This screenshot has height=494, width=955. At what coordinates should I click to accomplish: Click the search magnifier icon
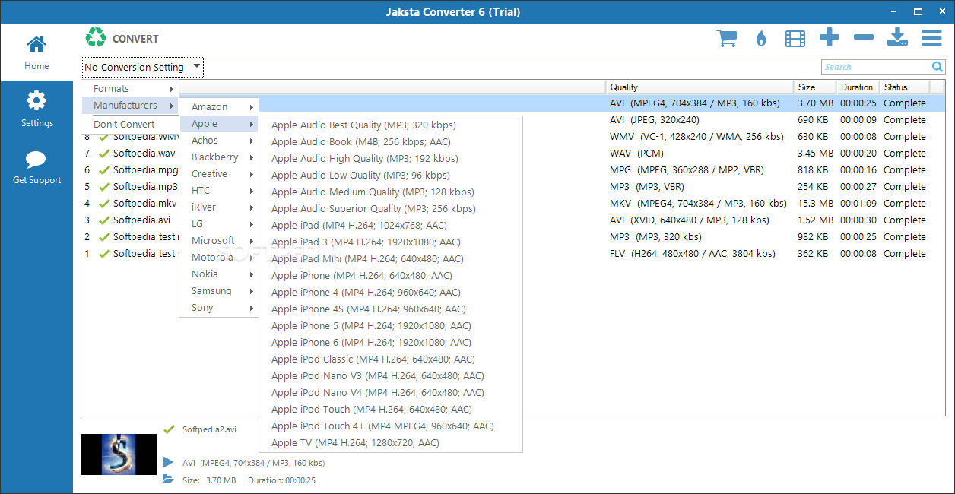coord(938,67)
